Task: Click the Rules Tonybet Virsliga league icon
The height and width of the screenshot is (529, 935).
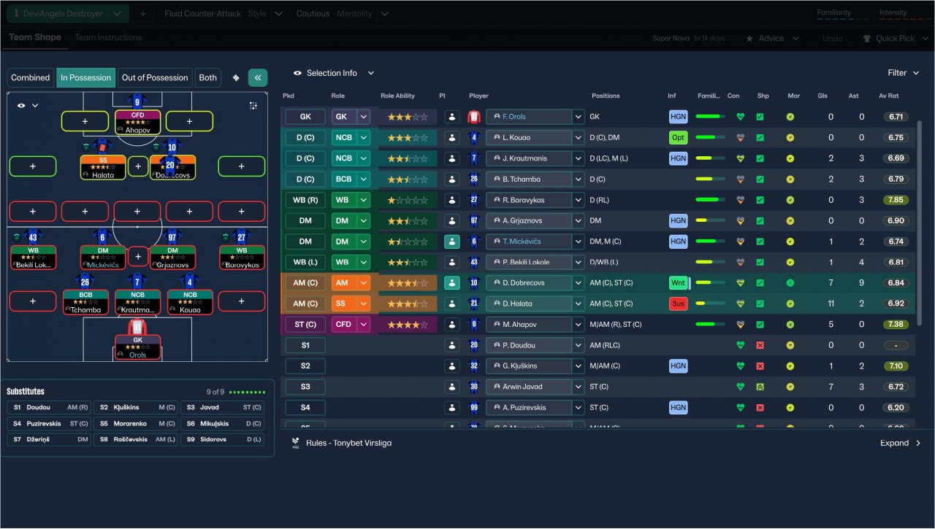Action: point(295,443)
